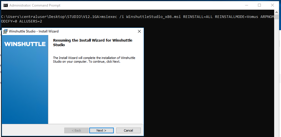
Task: Click the 'ODIFY=0 ALLUSERS=2' command line
Action: pos(22,21)
